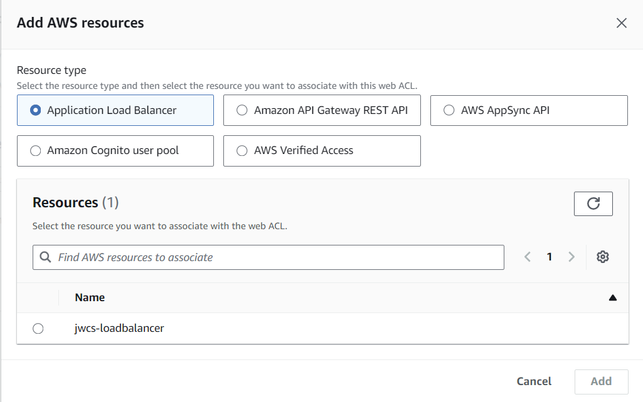Go to next page of resources
The image size is (643, 402).
571,257
